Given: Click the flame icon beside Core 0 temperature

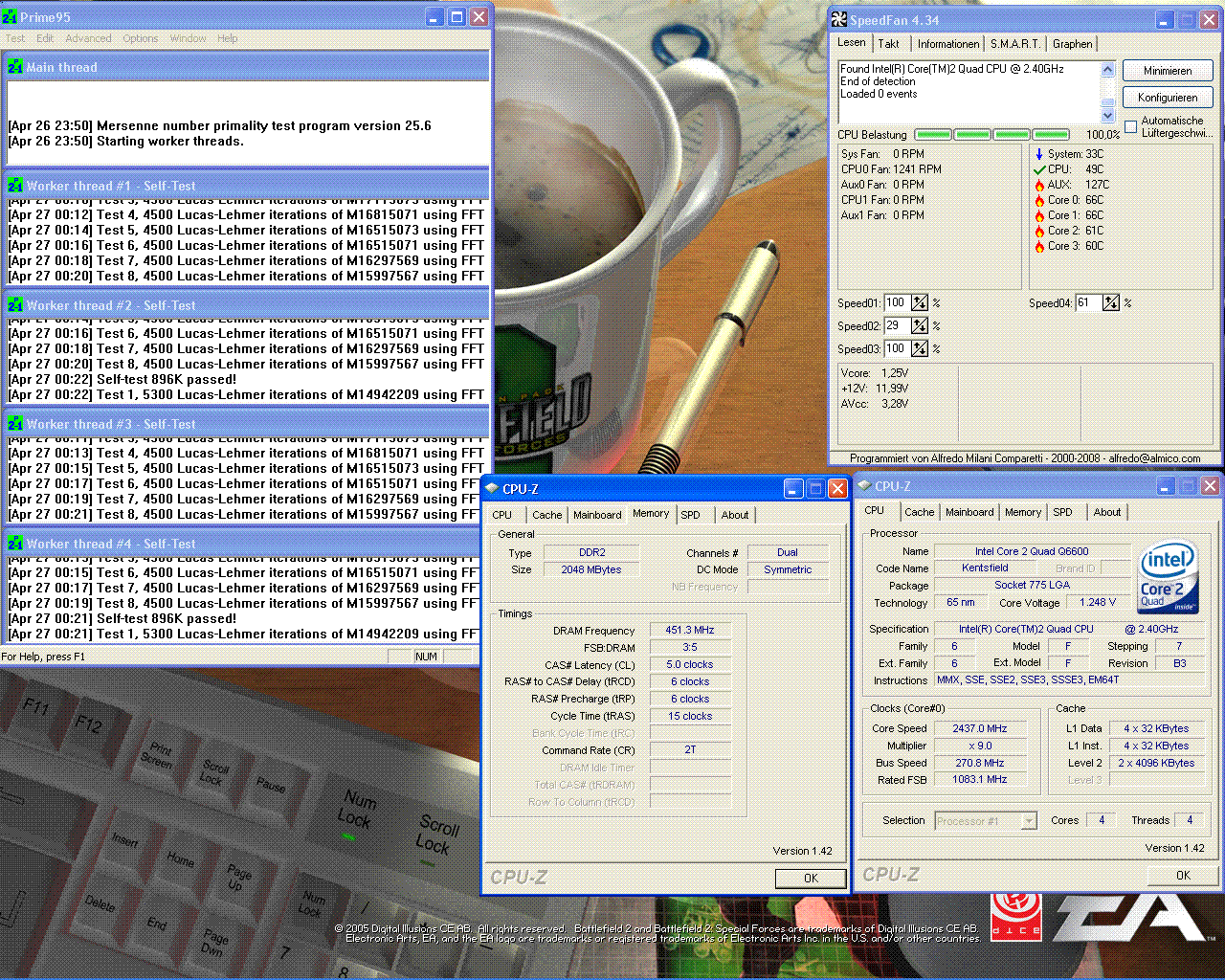Looking at the screenshot, I should point(1039,200).
